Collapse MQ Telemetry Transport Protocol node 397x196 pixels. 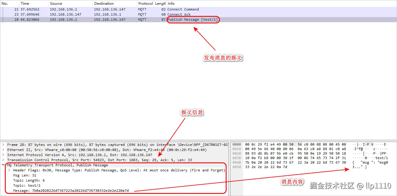coord(3,165)
